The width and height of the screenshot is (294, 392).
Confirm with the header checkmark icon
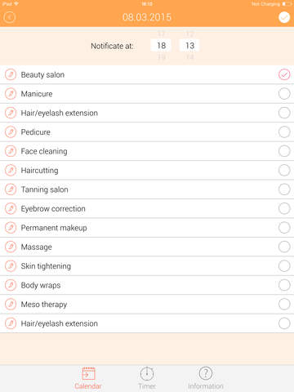[284, 17]
